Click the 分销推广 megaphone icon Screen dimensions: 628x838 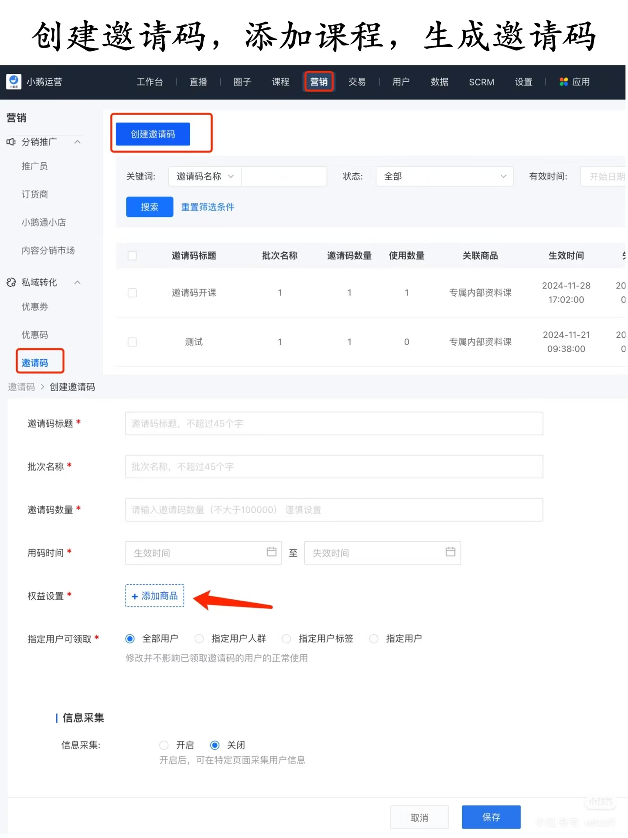[x=11, y=142]
